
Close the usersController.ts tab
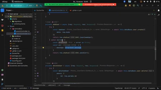(66, 10)
